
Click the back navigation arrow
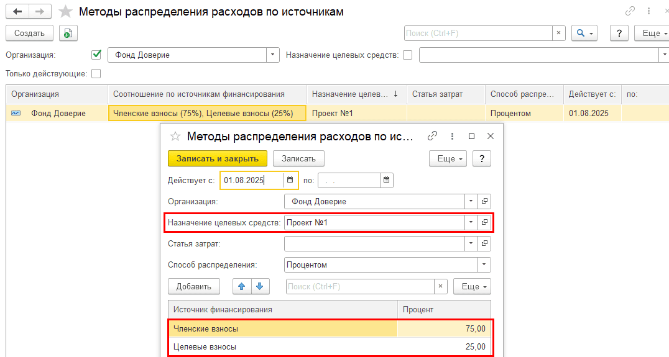point(17,12)
